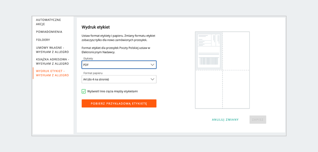Click the green checkmark icon
Screen dimensions: 318x152
[83, 91]
